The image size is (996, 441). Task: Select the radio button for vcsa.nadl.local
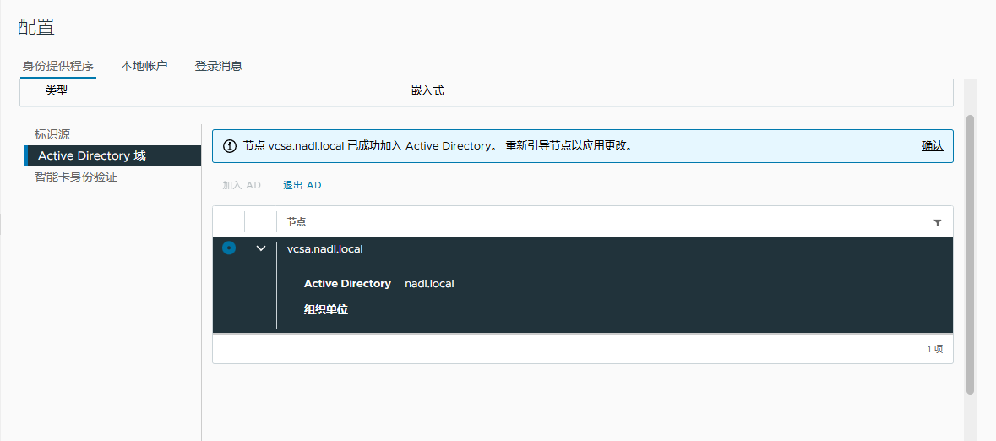coord(229,248)
